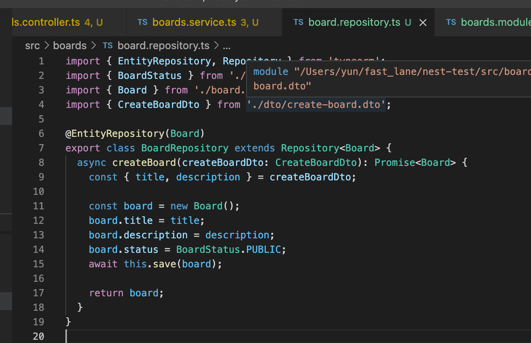Click the './dto/create-board.dto' import path
This screenshot has height=343, width=531.
pos(316,105)
